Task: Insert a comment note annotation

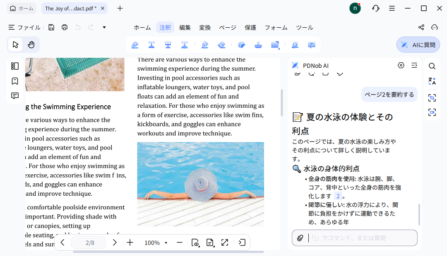Action: pyautogui.click(x=312, y=45)
